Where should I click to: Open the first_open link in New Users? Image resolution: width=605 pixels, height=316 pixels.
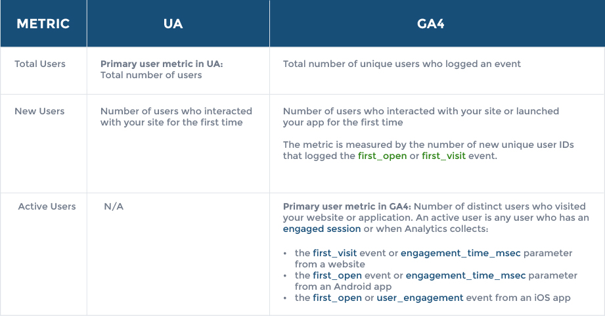pos(382,156)
